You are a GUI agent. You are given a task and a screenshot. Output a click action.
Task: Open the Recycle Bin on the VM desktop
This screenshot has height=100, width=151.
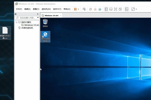(45, 22)
